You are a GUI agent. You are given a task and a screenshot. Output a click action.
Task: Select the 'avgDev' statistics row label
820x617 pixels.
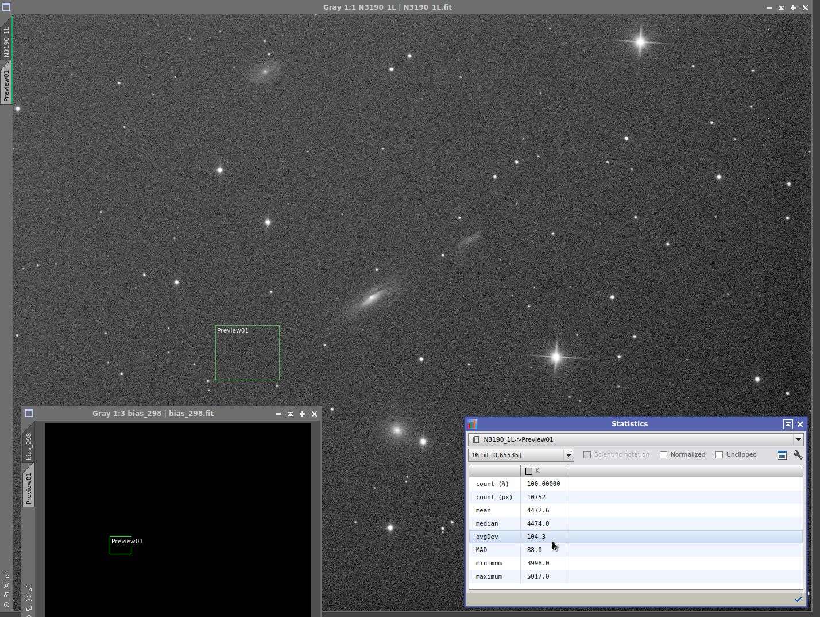[487, 537]
